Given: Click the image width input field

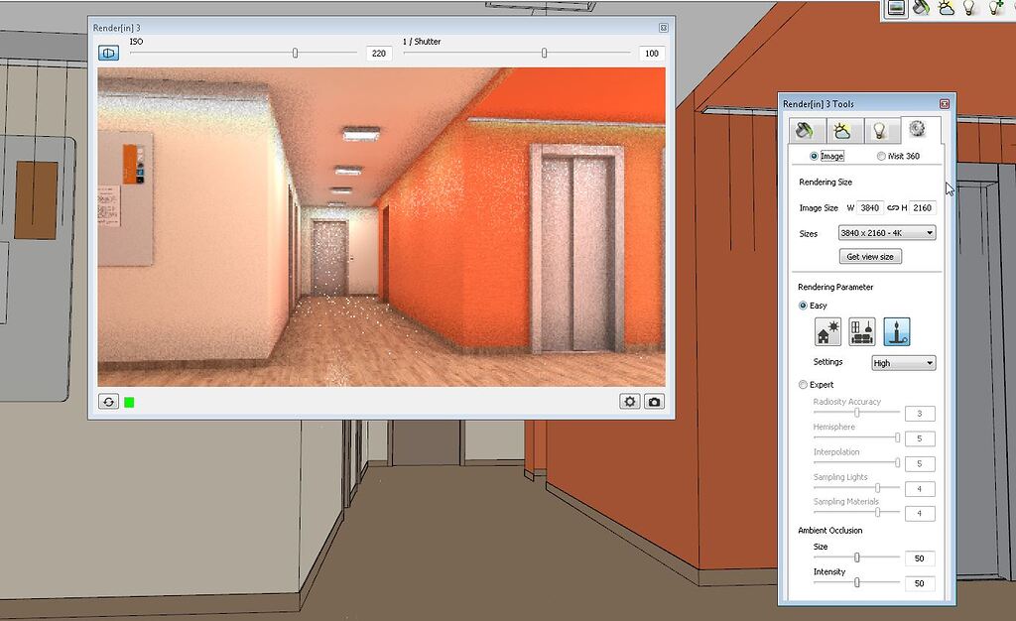Looking at the screenshot, I should coord(870,208).
